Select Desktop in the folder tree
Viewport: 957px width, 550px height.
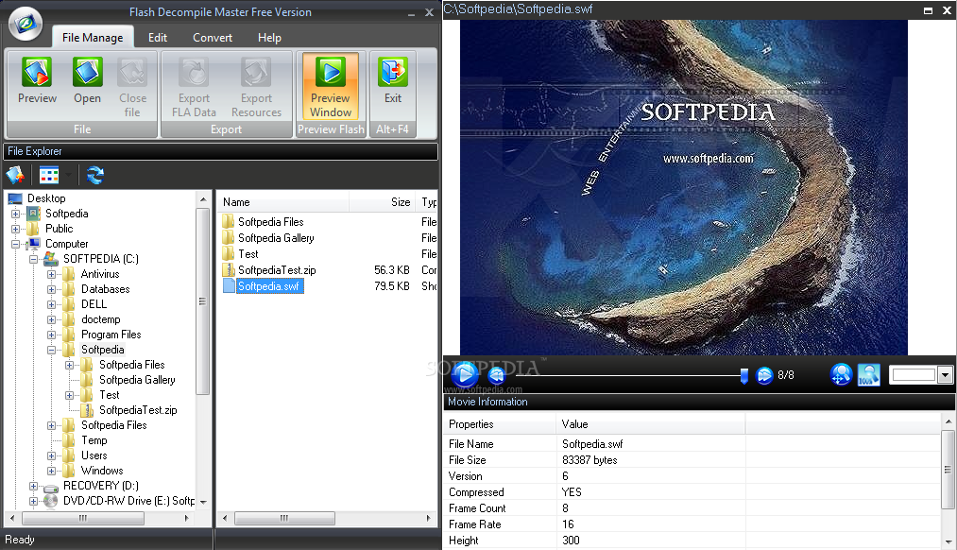point(46,198)
